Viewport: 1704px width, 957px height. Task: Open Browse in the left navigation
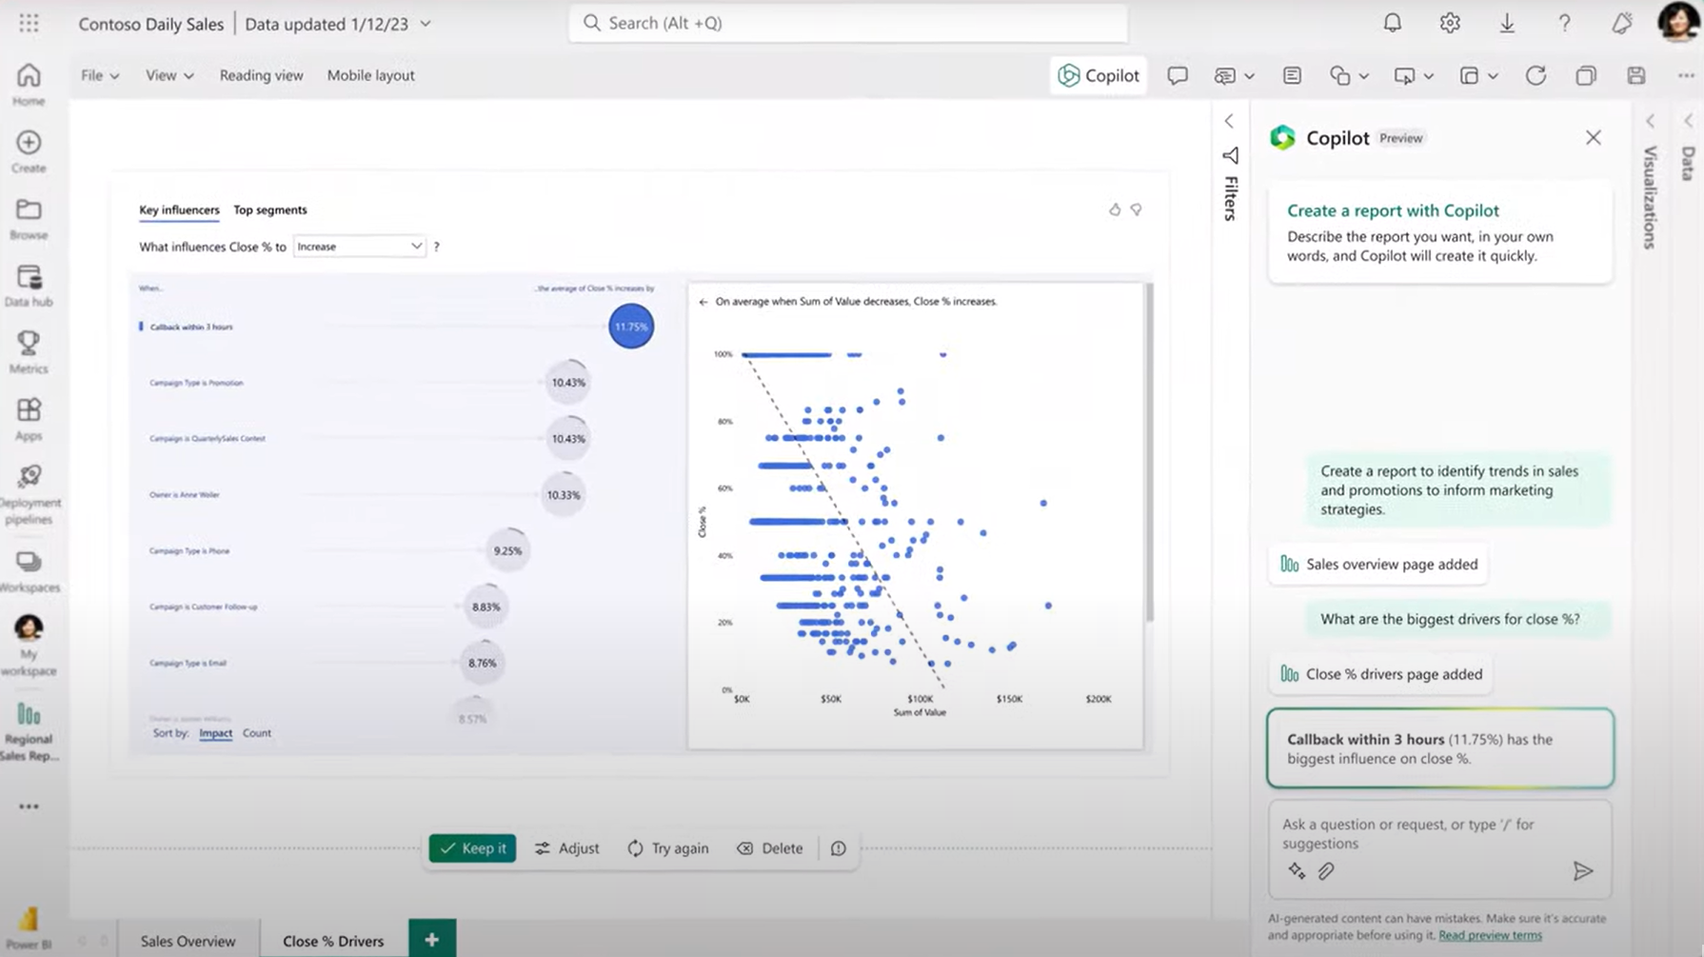coord(29,218)
